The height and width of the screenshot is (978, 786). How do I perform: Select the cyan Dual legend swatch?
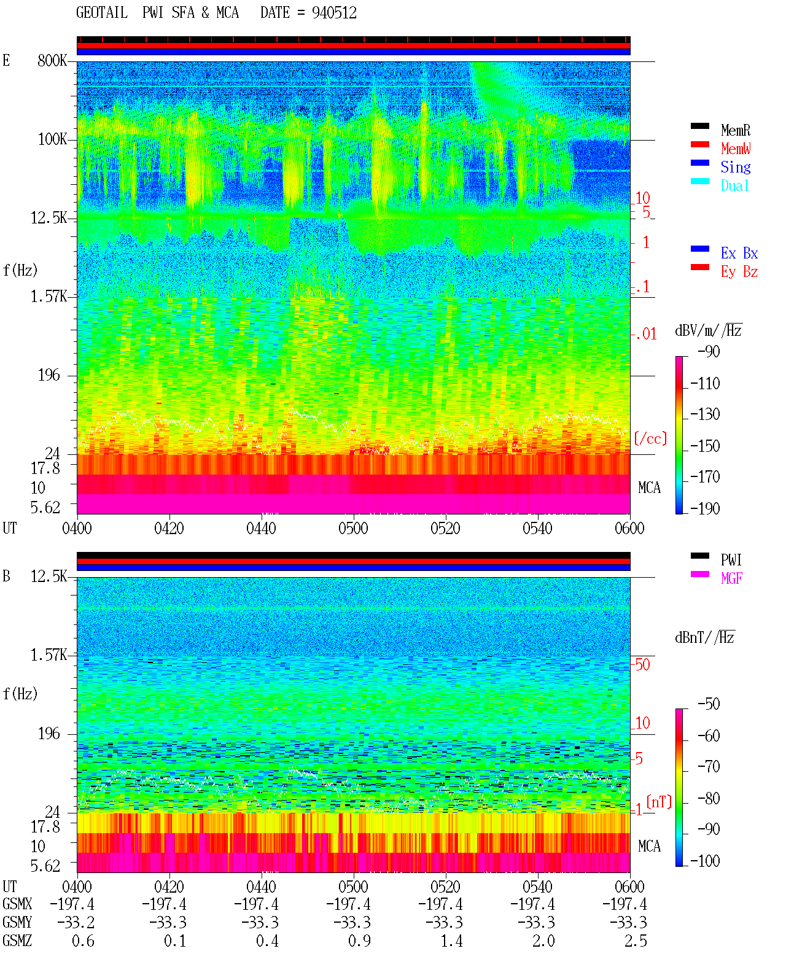click(700, 182)
